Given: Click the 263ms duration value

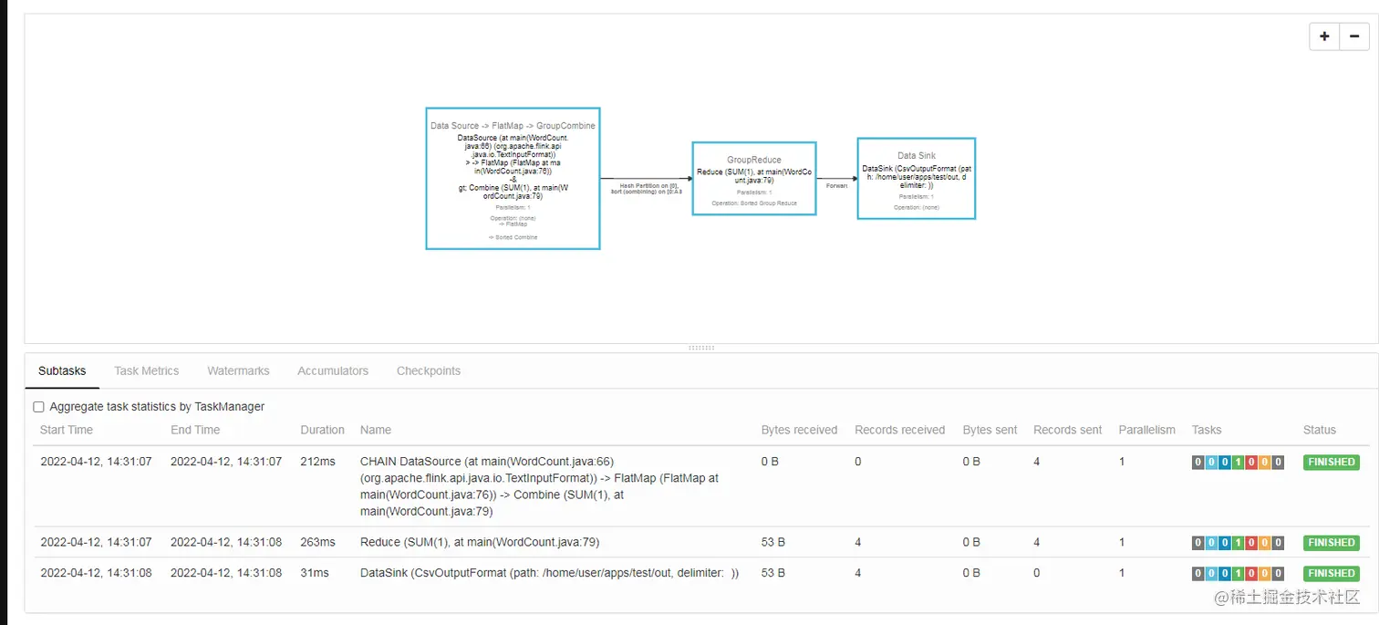Looking at the screenshot, I should point(317,542).
